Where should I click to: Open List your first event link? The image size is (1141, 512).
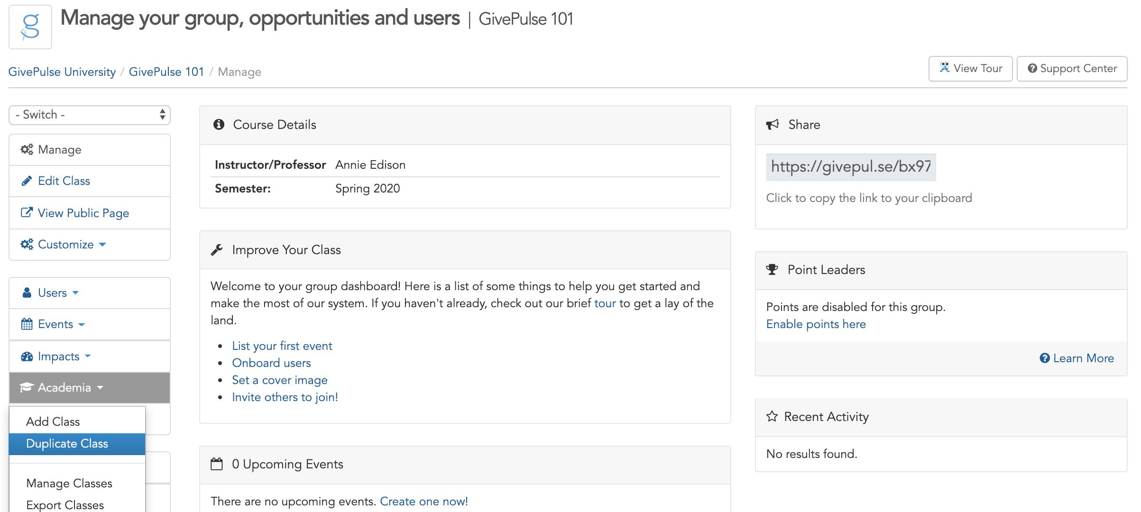coord(282,346)
